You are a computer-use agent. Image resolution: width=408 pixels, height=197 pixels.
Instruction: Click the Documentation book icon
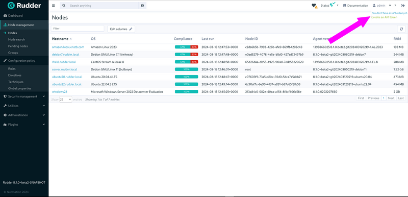point(345,6)
